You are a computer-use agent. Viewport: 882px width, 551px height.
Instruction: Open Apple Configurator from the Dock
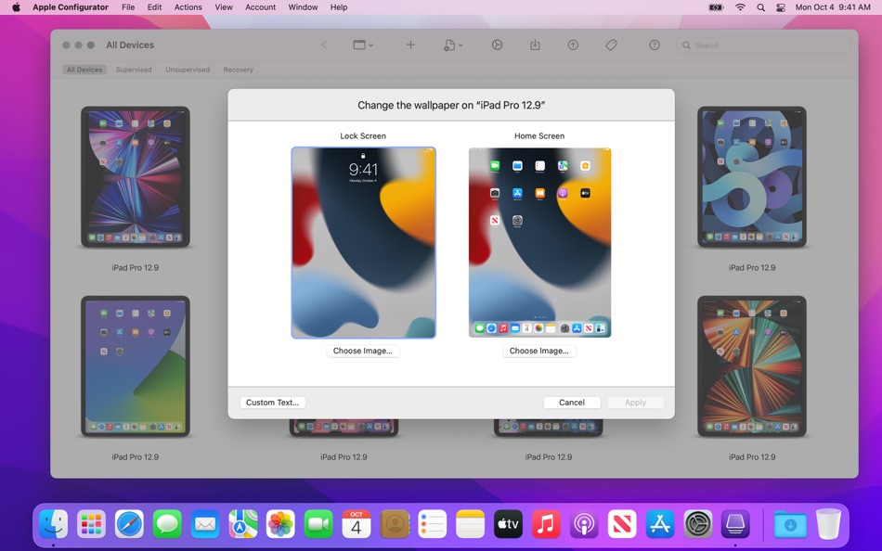tap(735, 525)
